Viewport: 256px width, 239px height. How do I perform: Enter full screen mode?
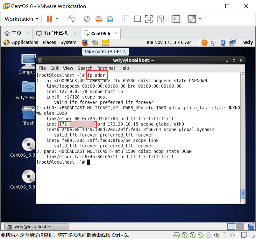point(149,19)
